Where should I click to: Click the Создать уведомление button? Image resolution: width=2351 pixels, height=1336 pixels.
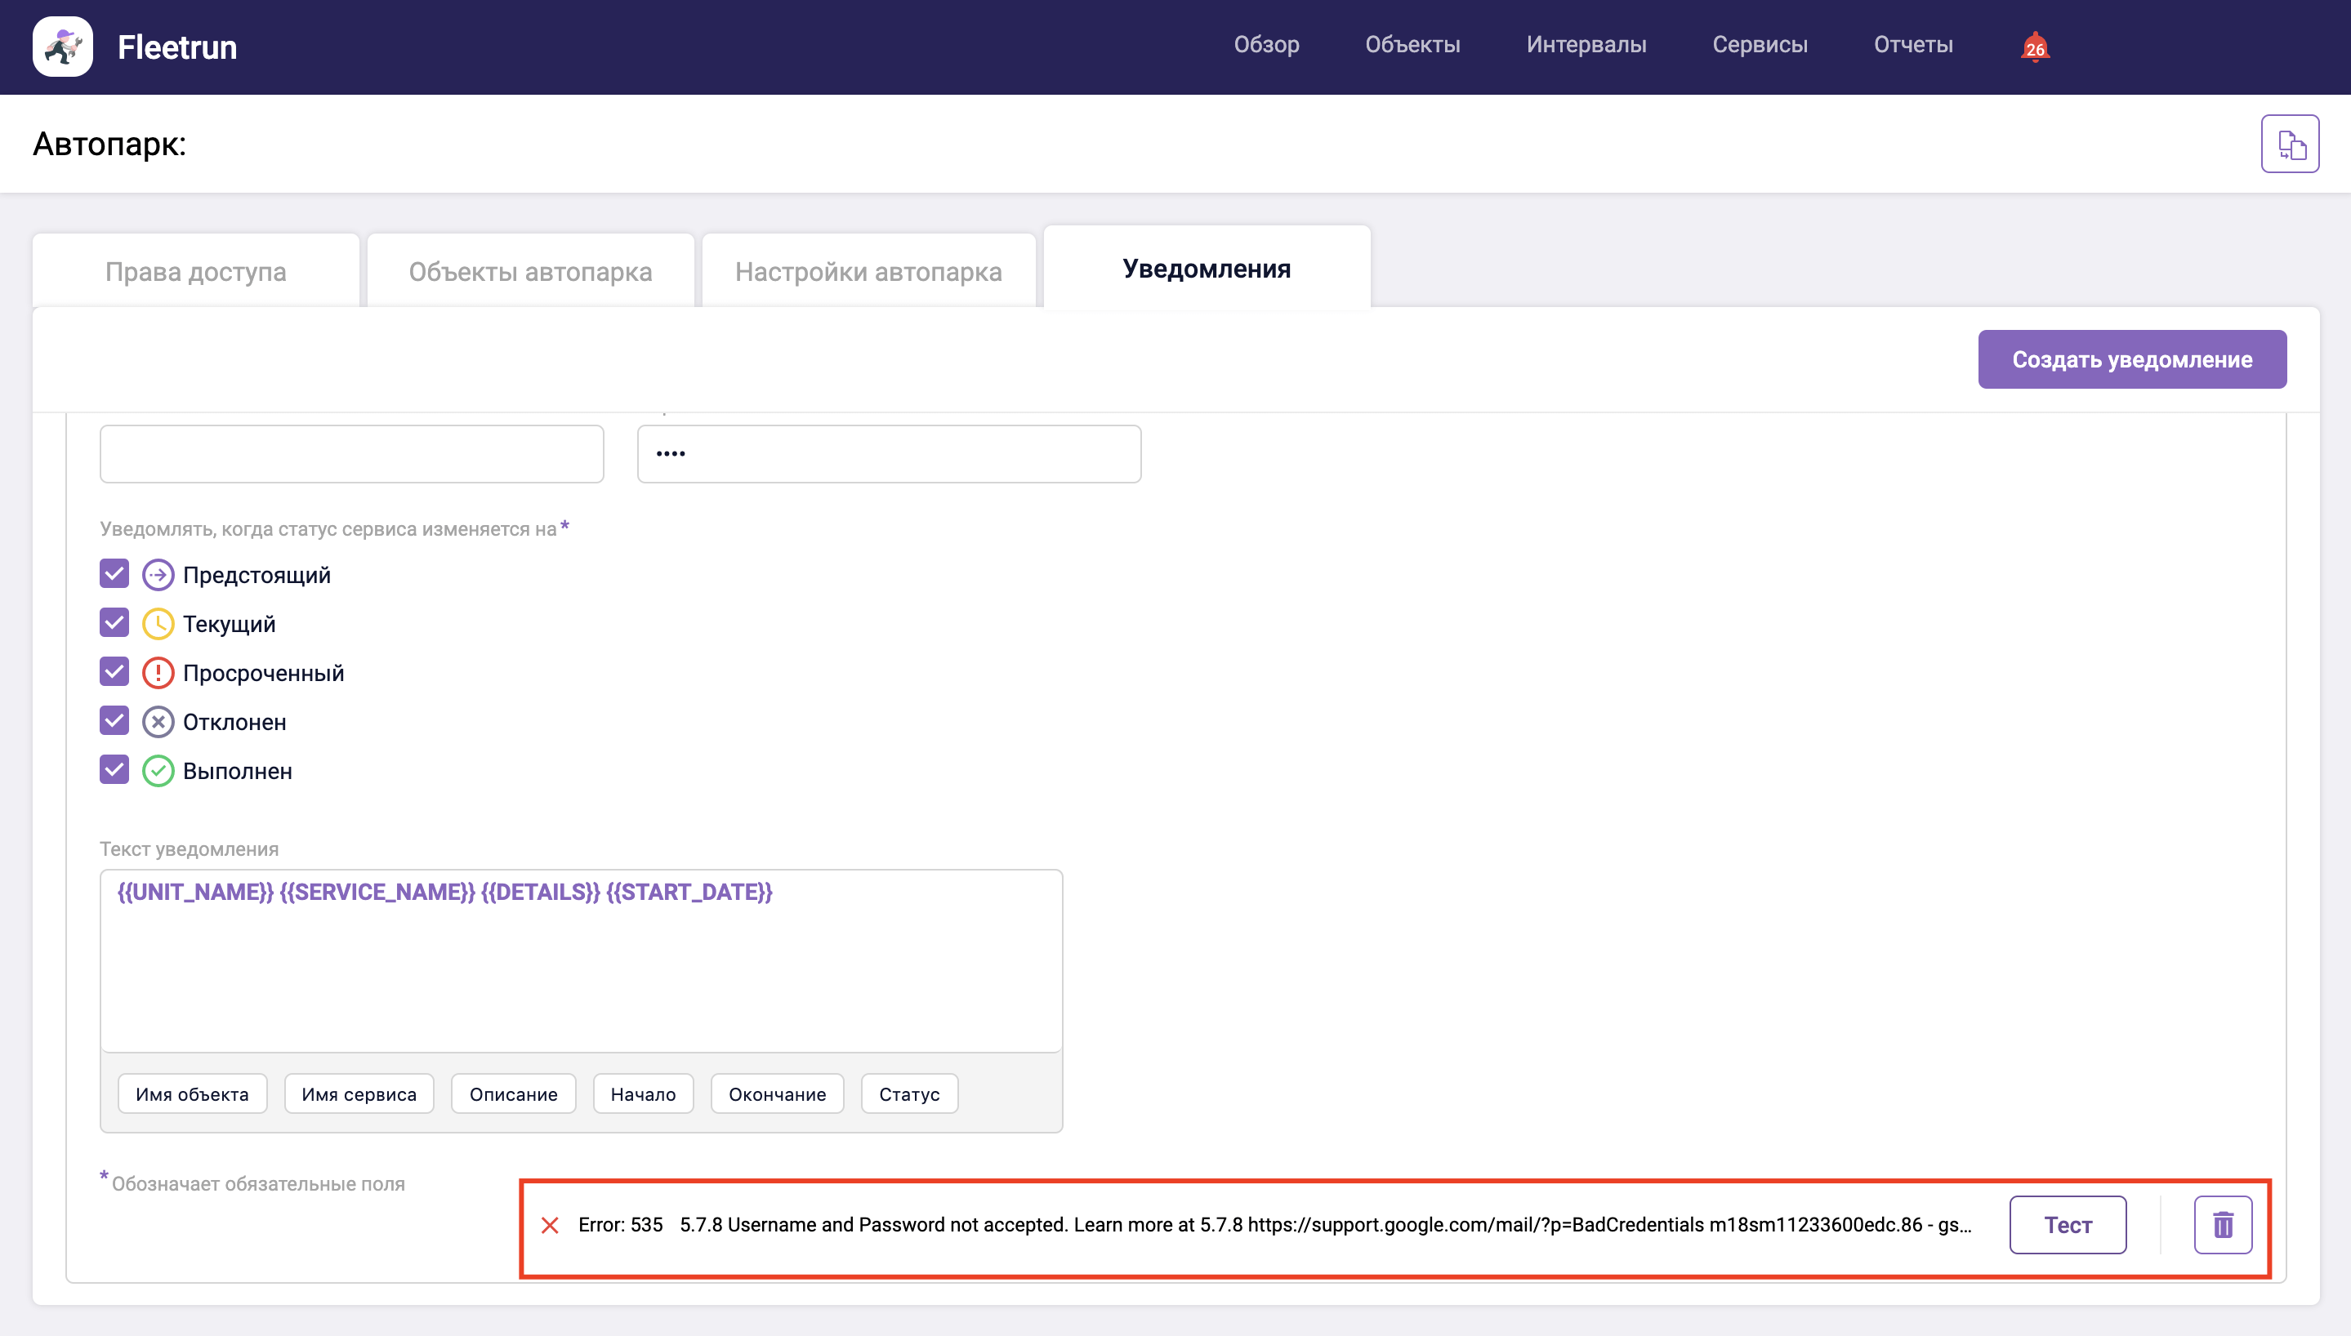pyautogui.click(x=2132, y=358)
